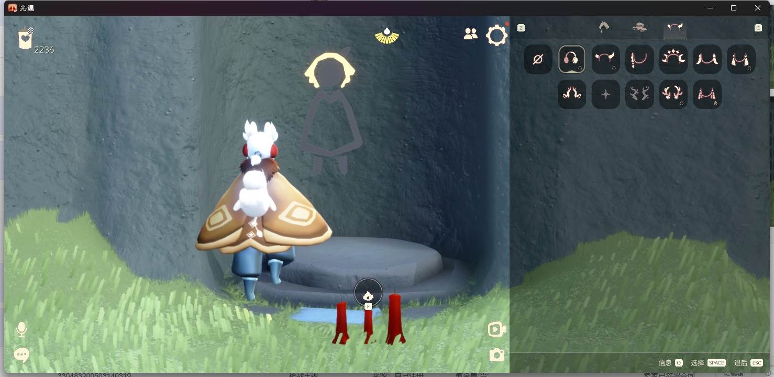Click the C next-category key button

pos(758,28)
